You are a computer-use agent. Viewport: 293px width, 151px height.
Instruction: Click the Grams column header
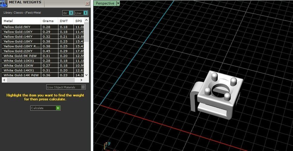point(50,21)
